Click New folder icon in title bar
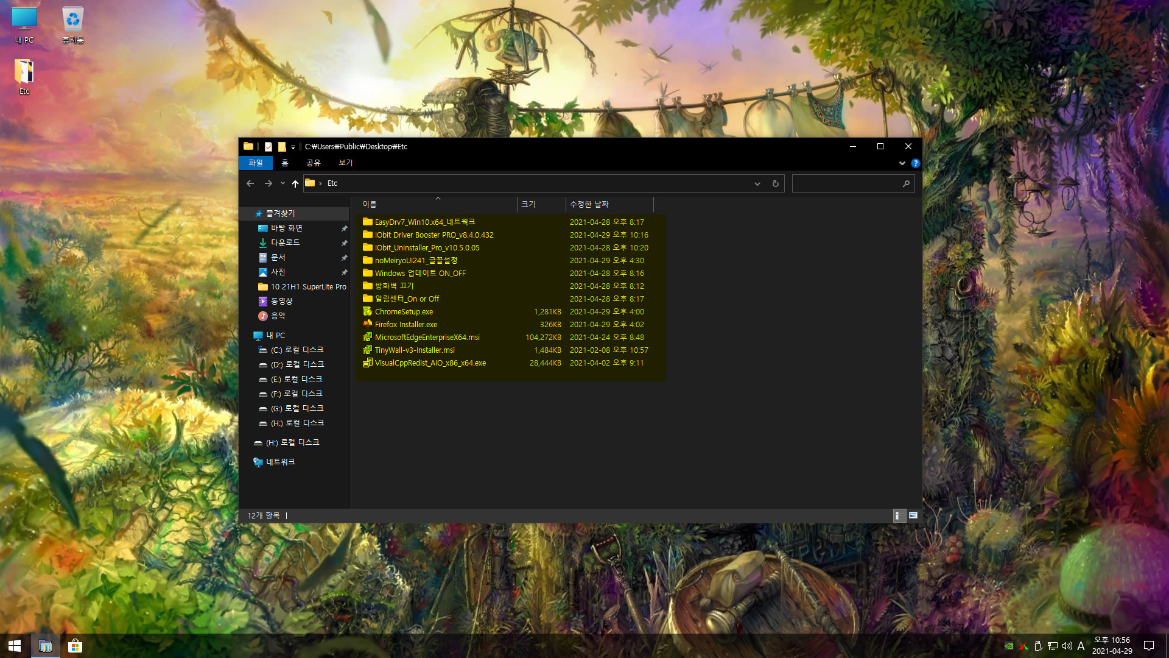The image size is (1169, 658). [282, 146]
